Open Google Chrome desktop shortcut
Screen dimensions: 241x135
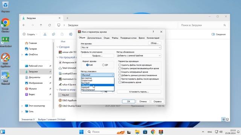click(5, 25)
